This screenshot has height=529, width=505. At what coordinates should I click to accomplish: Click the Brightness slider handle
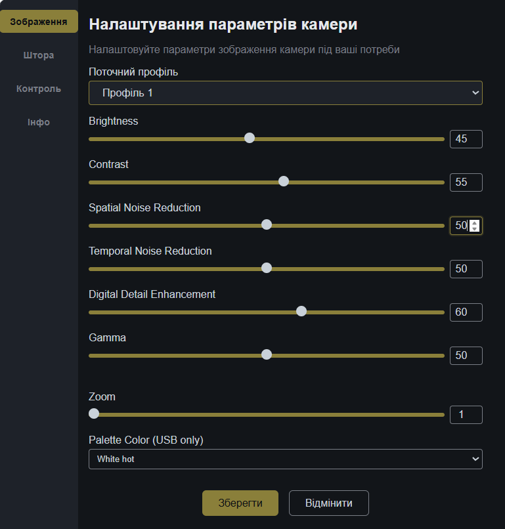tap(250, 138)
